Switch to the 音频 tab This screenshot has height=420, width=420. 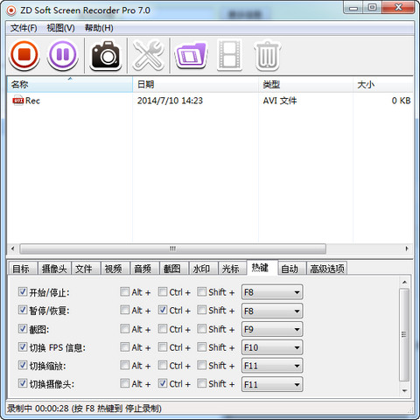click(x=143, y=269)
